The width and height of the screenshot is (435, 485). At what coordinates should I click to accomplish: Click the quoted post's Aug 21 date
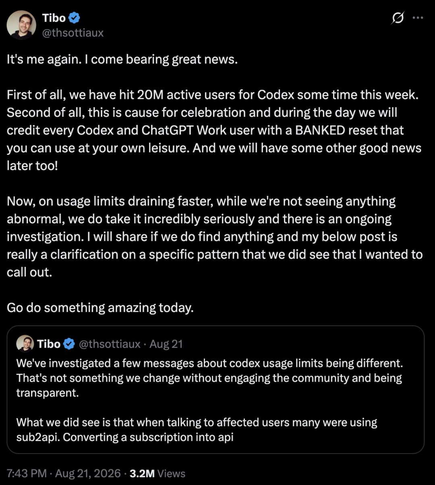click(x=166, y=344)
